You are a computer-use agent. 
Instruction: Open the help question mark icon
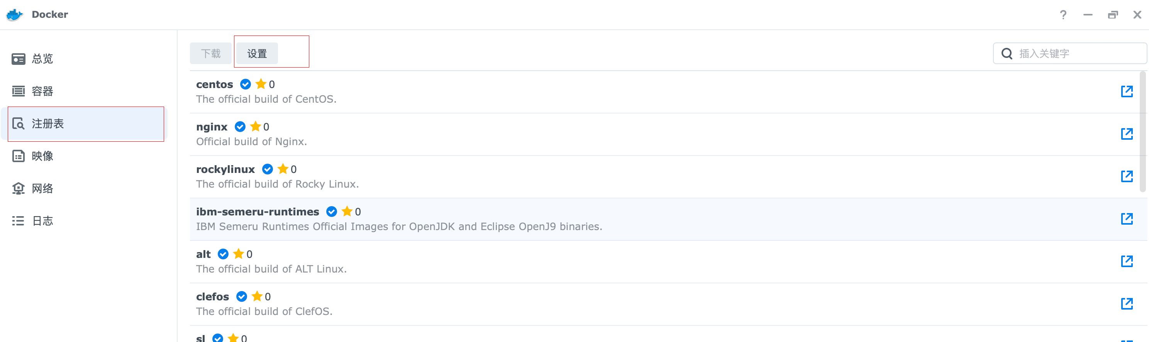pos(1063,15)
